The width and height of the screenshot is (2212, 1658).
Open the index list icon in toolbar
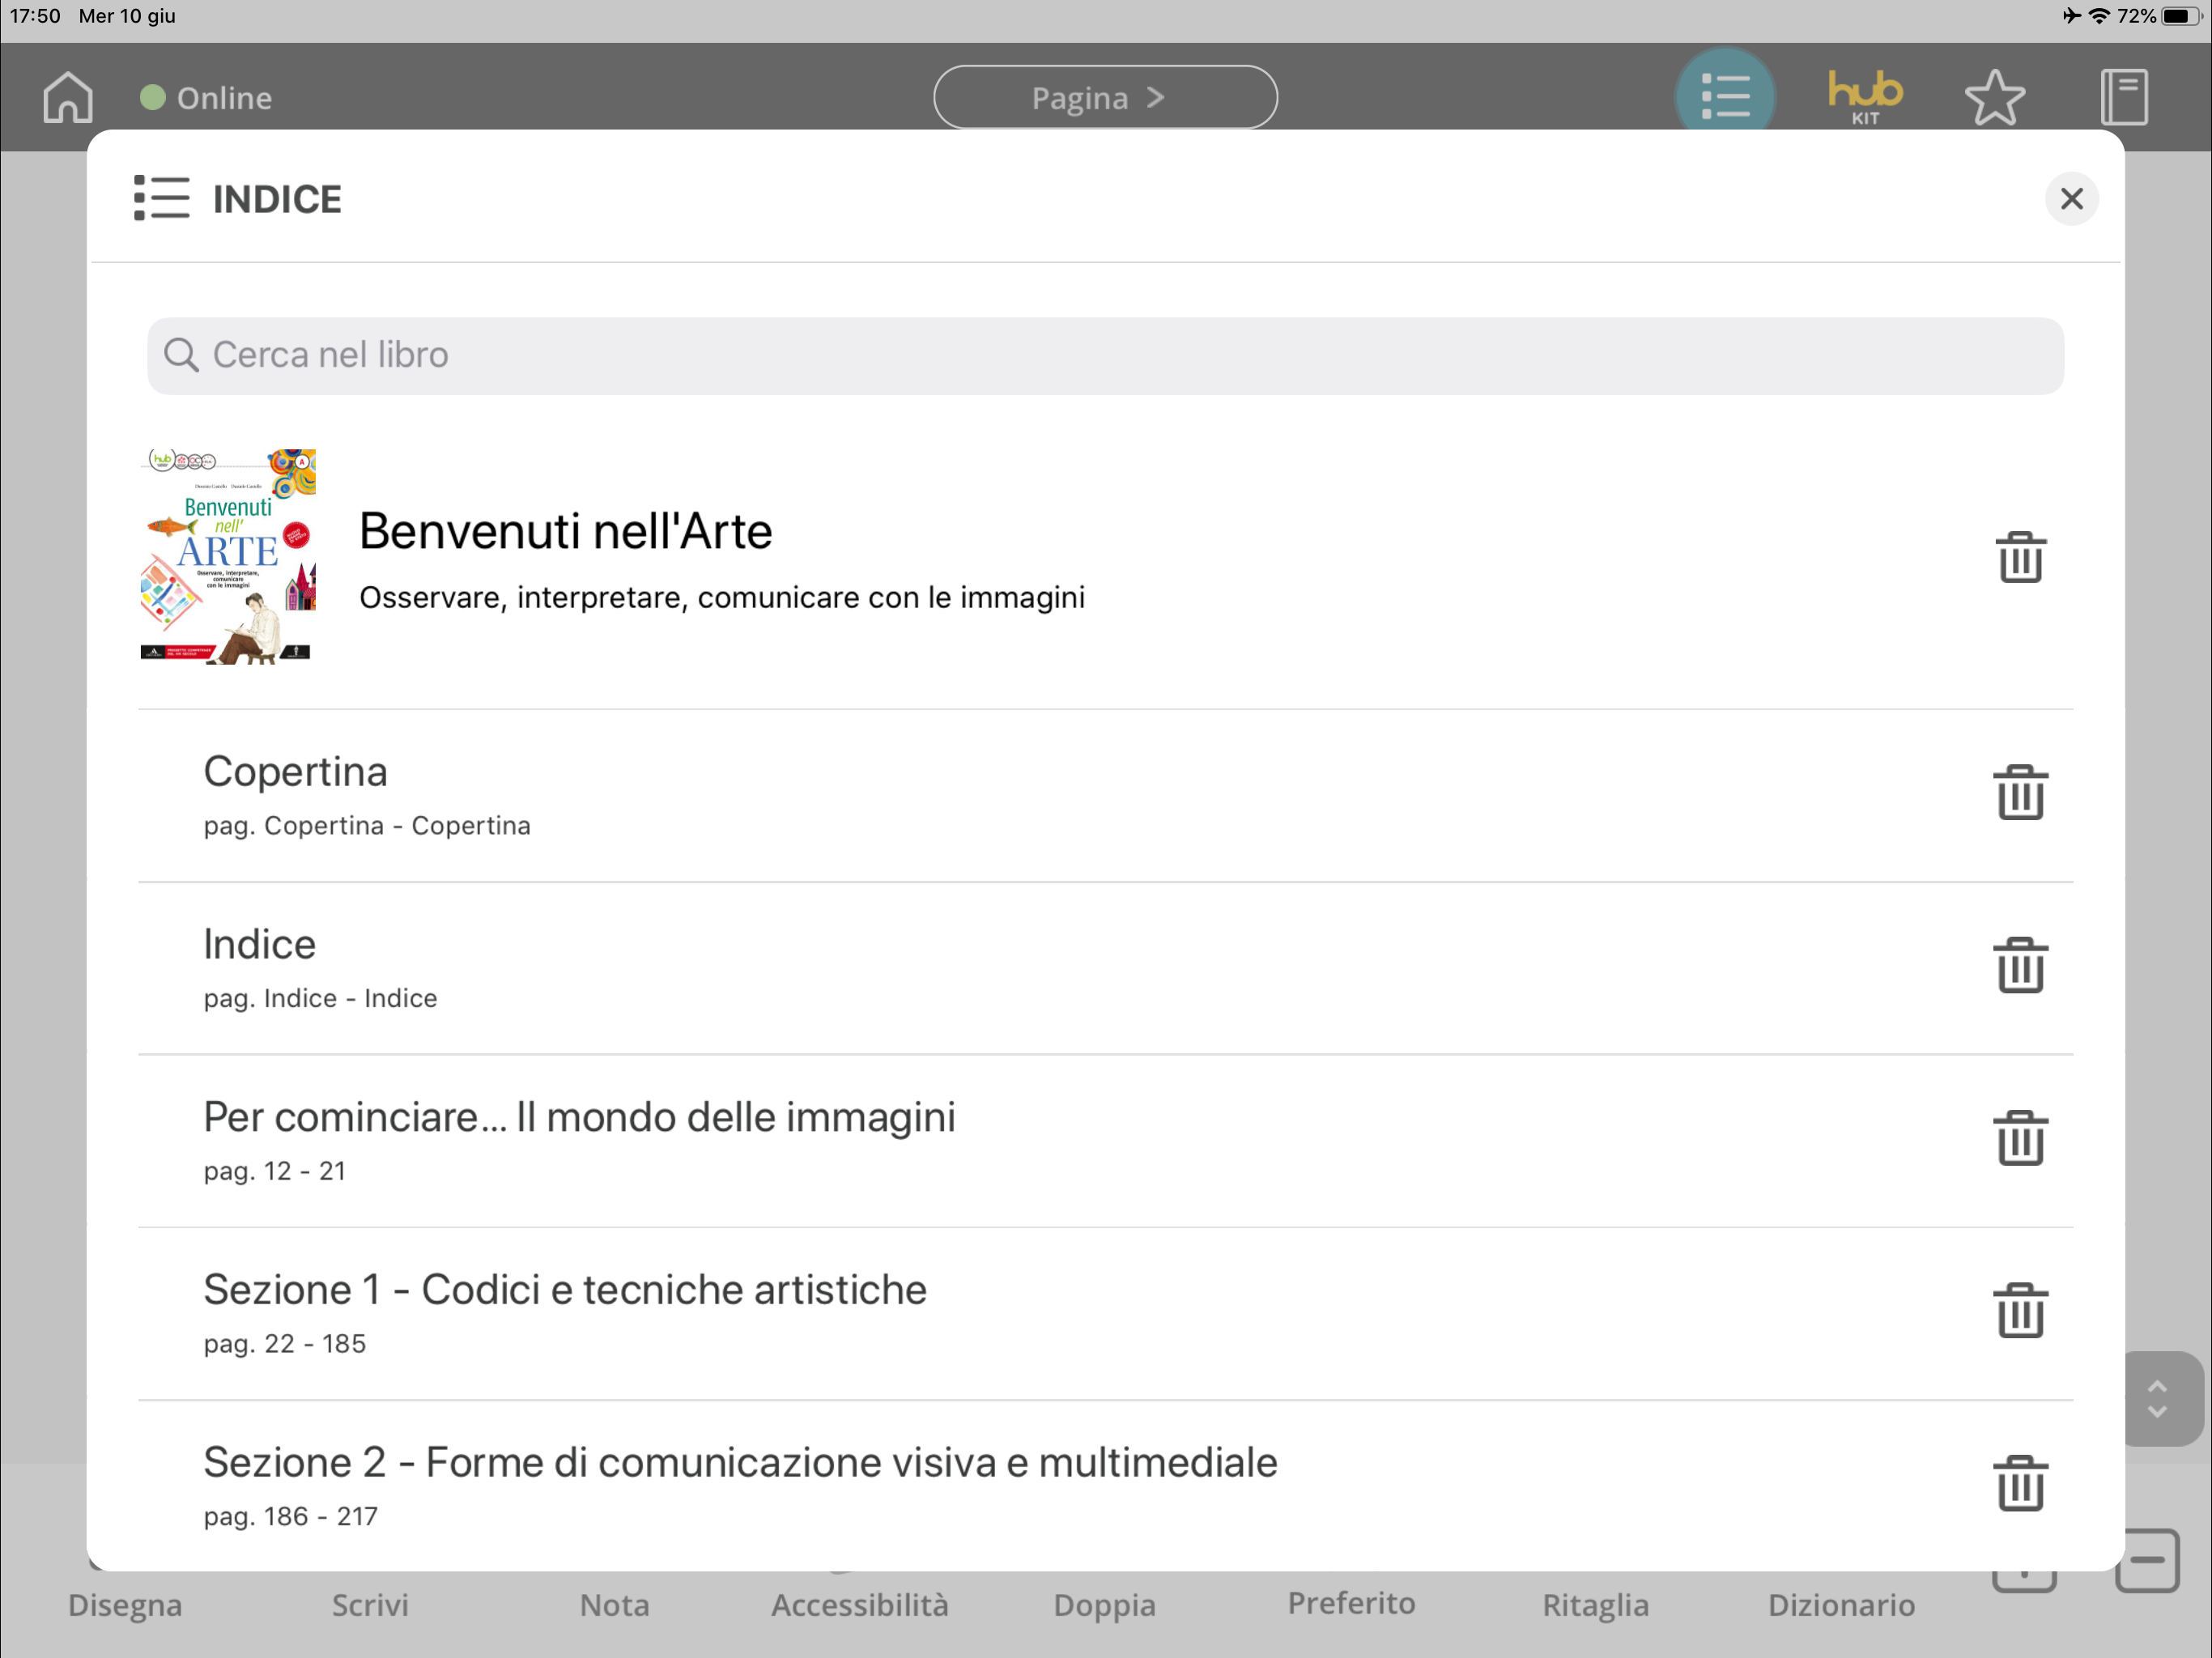1725,97
